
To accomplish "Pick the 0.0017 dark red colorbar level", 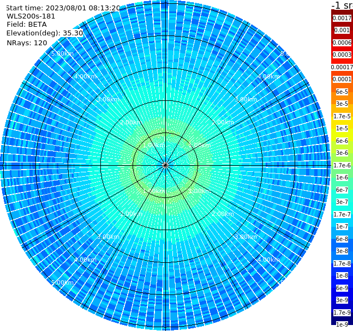I will pyautogui.click(x=342, y=18).
